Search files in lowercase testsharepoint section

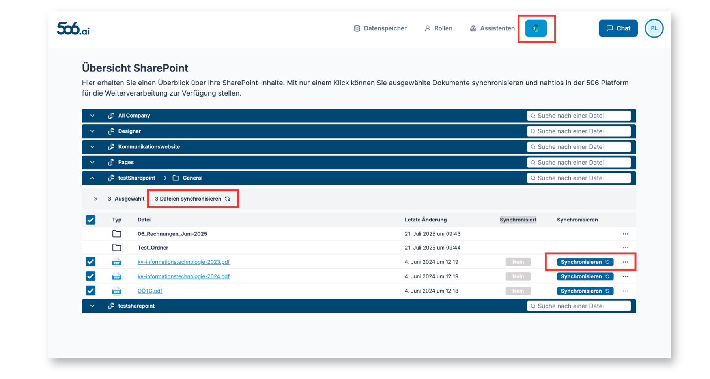click(579, 306)
